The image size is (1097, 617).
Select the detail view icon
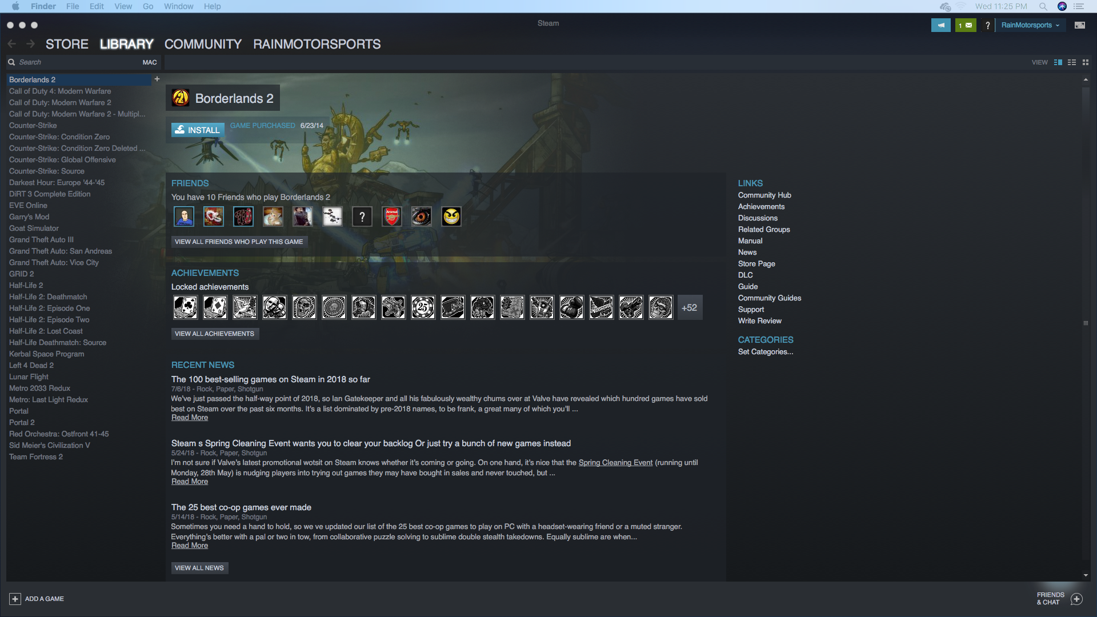pos(1058,62)
